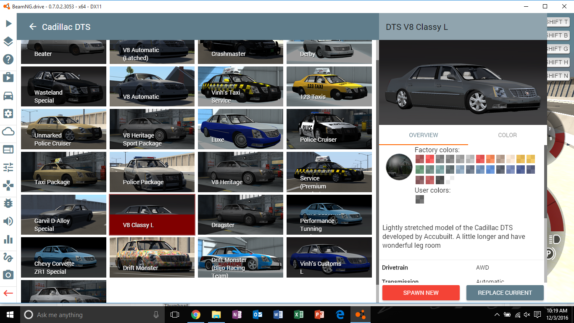Select the Performance Tunning configuration

pyautogui.click(x=329, y=214)
